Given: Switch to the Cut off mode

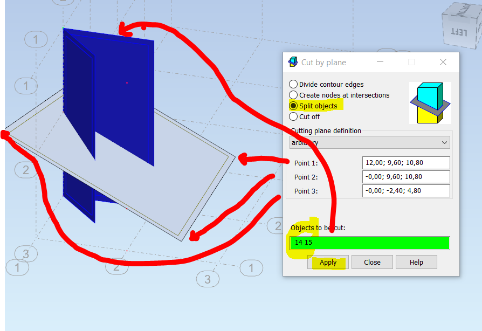Looking at the screenshot, I should click(x=293, y=116).
